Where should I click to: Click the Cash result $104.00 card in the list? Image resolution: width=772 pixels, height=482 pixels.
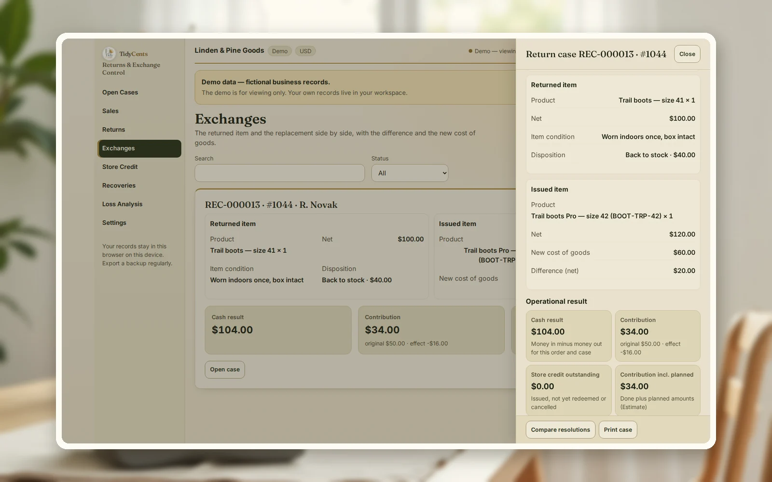(278, 330)
